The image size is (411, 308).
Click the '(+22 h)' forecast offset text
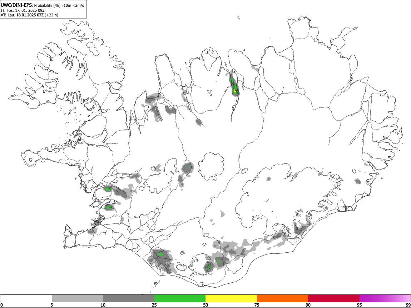click(51, 15)
